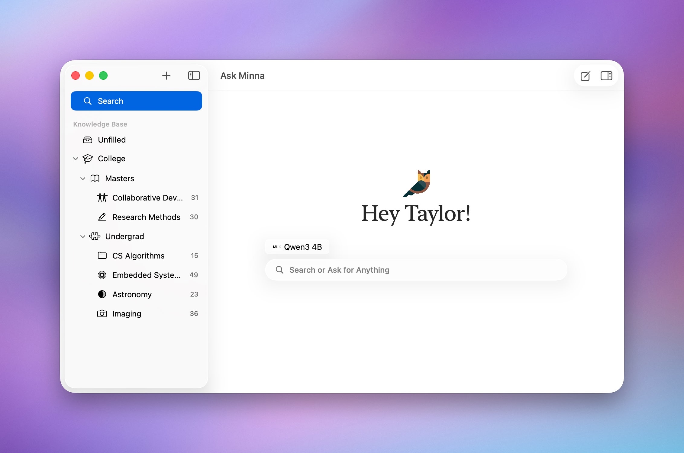Click the College group label
Viewport: 684px width, 453px height.
[111, 159]
